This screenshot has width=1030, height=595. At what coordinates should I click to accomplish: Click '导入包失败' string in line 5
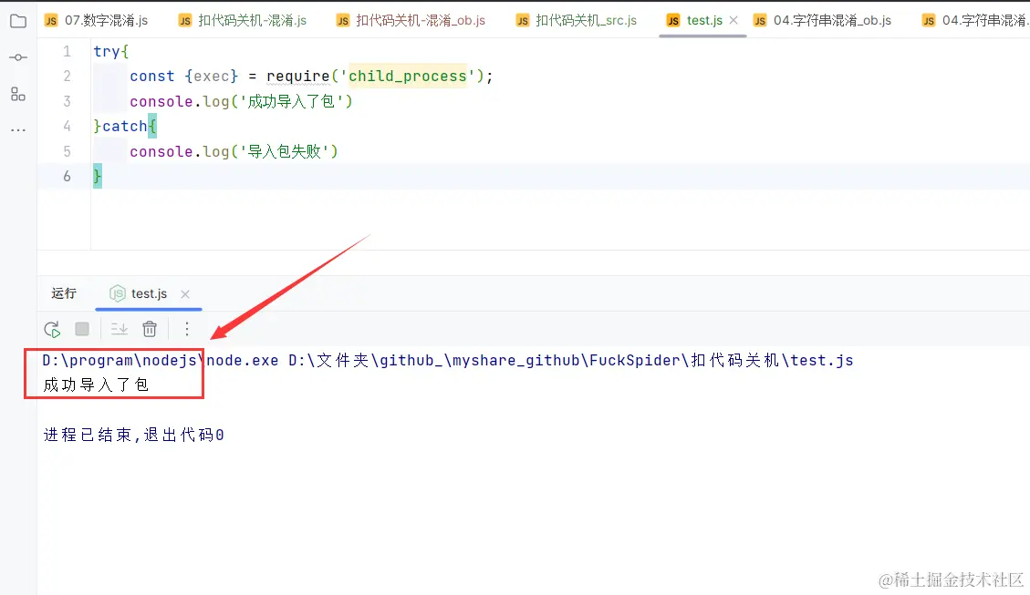[x=285, y=151]
